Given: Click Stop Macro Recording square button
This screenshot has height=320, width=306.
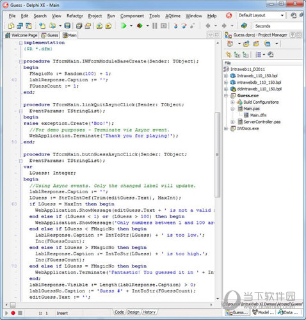Looking at the screenshot, I should tap(20, 313).
